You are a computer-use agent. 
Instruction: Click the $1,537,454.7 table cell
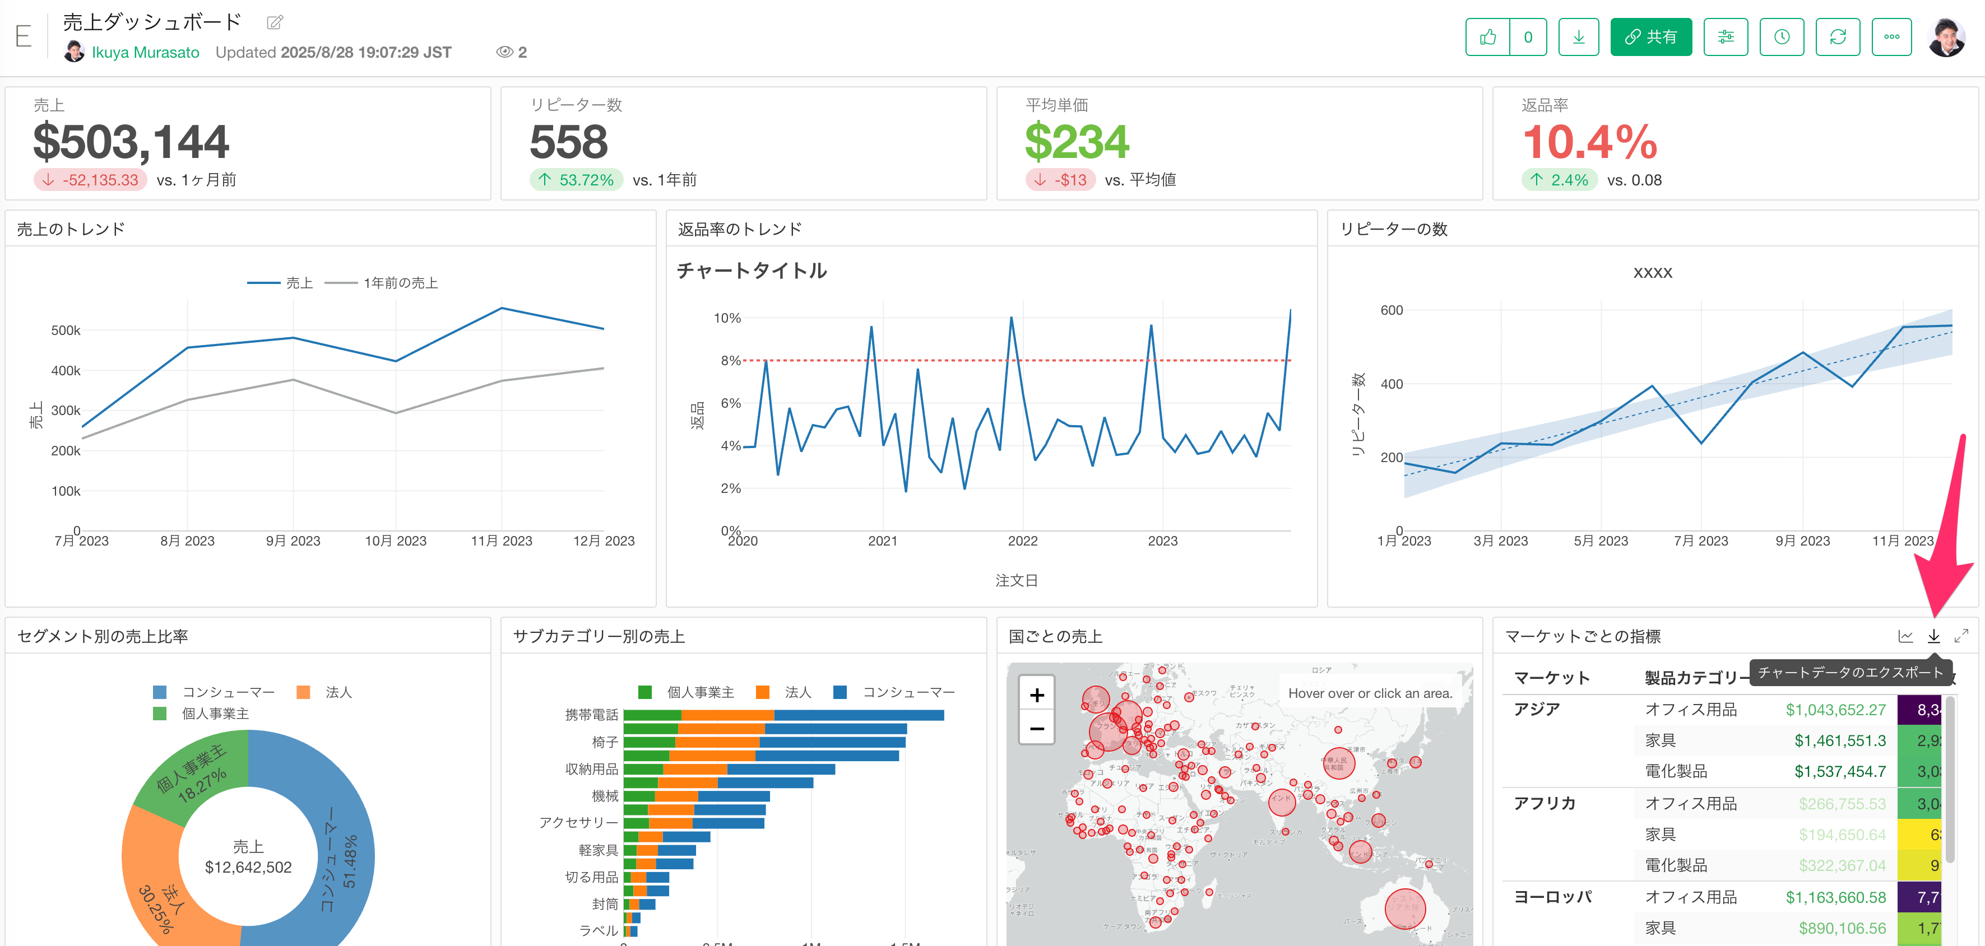(x=1840, y=771)
